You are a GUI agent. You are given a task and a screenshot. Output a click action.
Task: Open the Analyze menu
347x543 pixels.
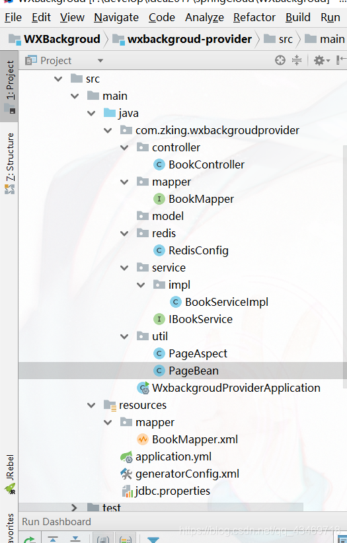pyautogui.click(x=204, y=17)
